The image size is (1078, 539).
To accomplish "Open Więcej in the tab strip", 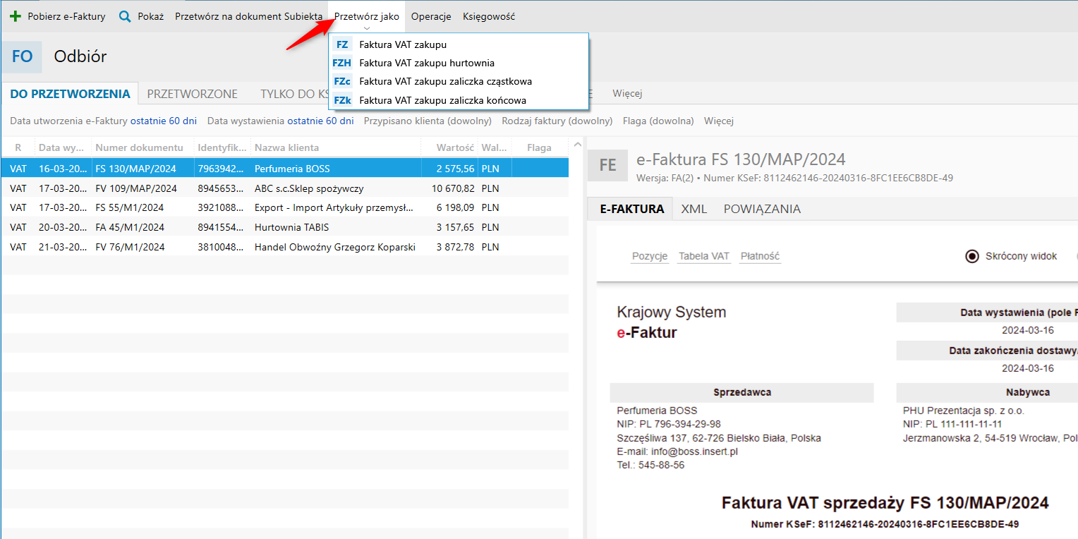I will (x=627, y=94).
